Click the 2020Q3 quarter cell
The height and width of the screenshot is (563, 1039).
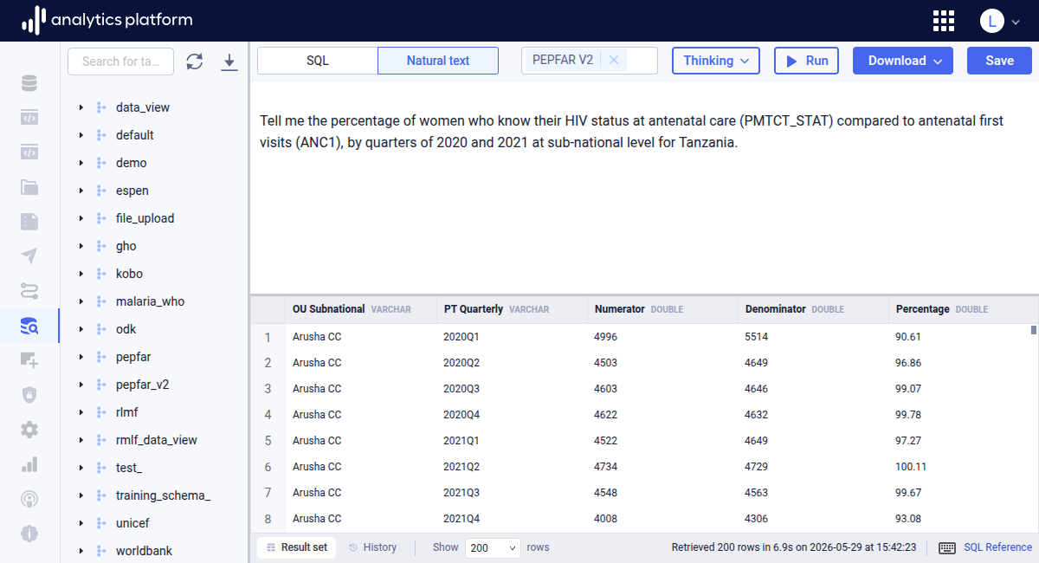coord(512,389)
